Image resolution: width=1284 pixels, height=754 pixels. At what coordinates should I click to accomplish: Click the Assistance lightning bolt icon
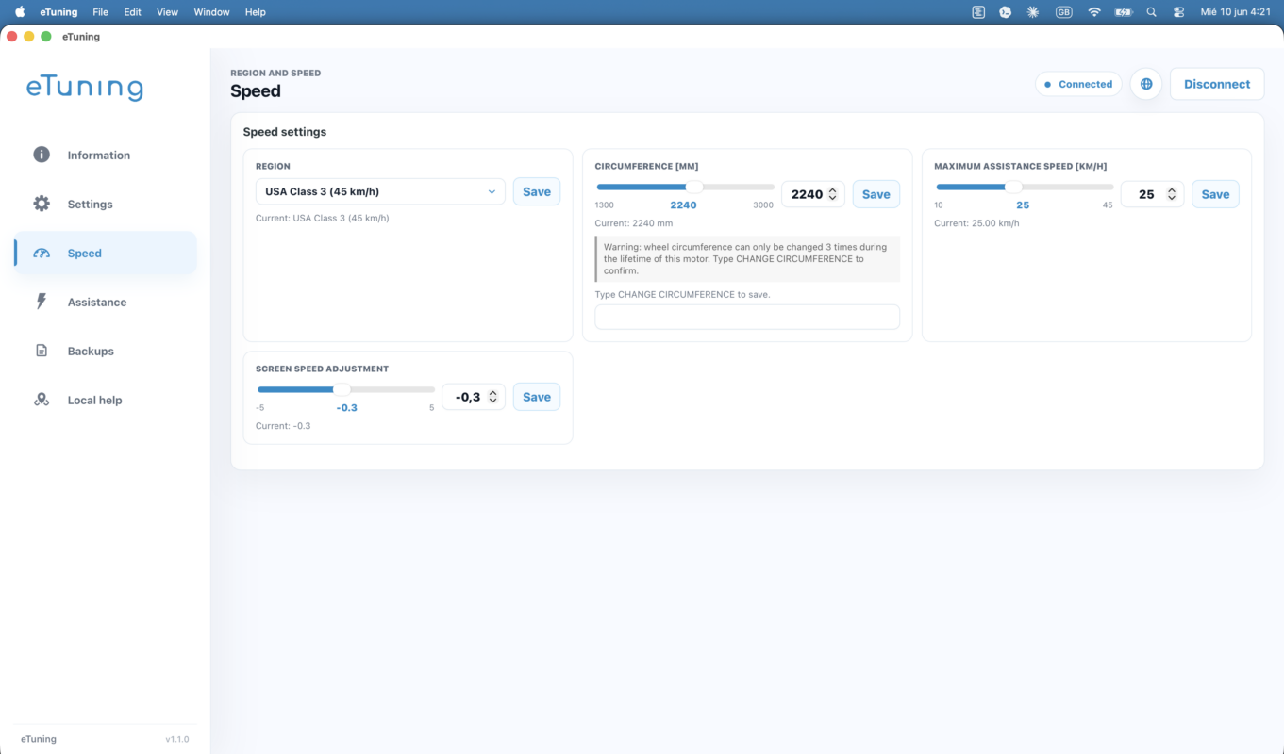tap(42, 302)
